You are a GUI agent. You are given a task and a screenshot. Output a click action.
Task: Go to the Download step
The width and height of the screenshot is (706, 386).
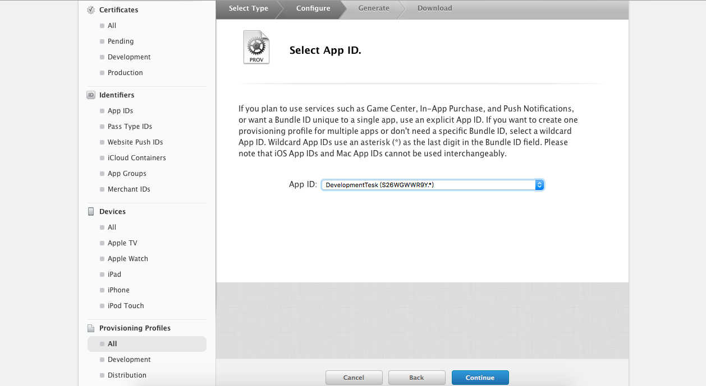(434, 8)
